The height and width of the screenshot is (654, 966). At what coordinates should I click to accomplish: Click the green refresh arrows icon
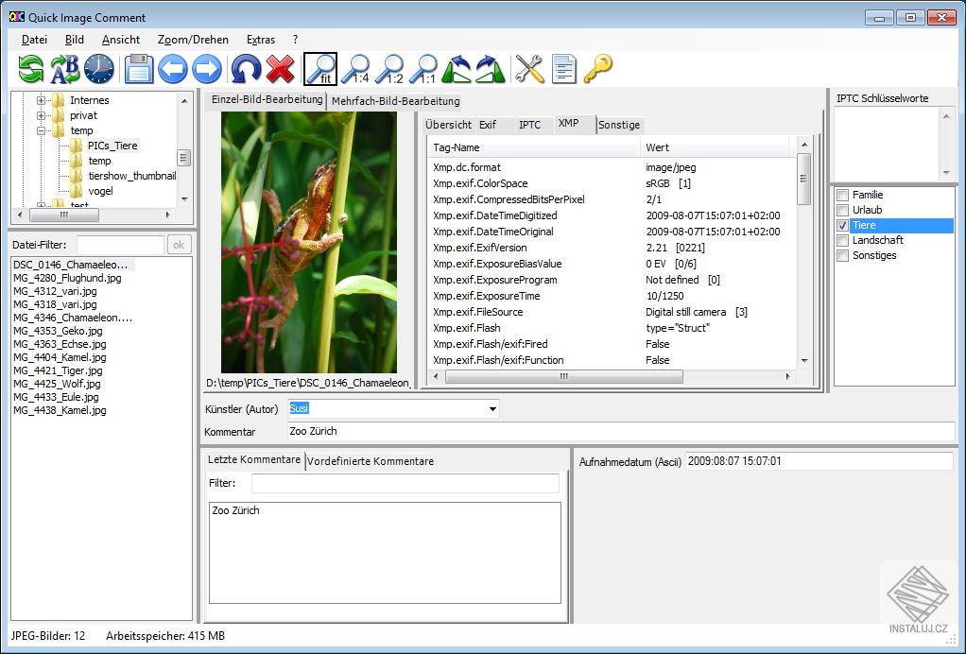pyautogui.click(x=31, y=69)
